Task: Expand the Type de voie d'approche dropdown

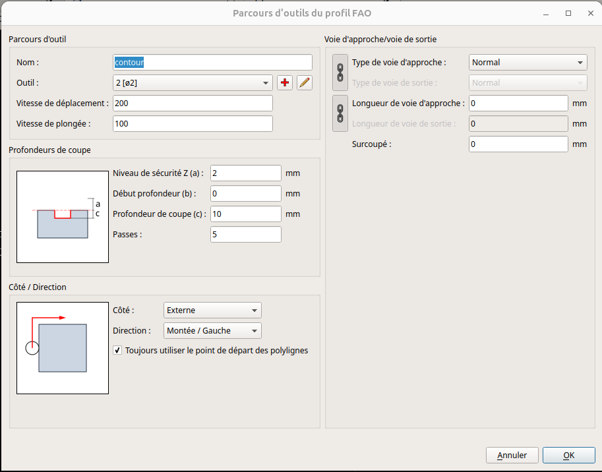Action: tap(527, 63)
